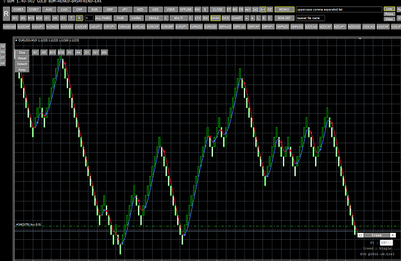Click the BDM DEF button
Viewport: 401px width, 261px height.
click(284, 18)
